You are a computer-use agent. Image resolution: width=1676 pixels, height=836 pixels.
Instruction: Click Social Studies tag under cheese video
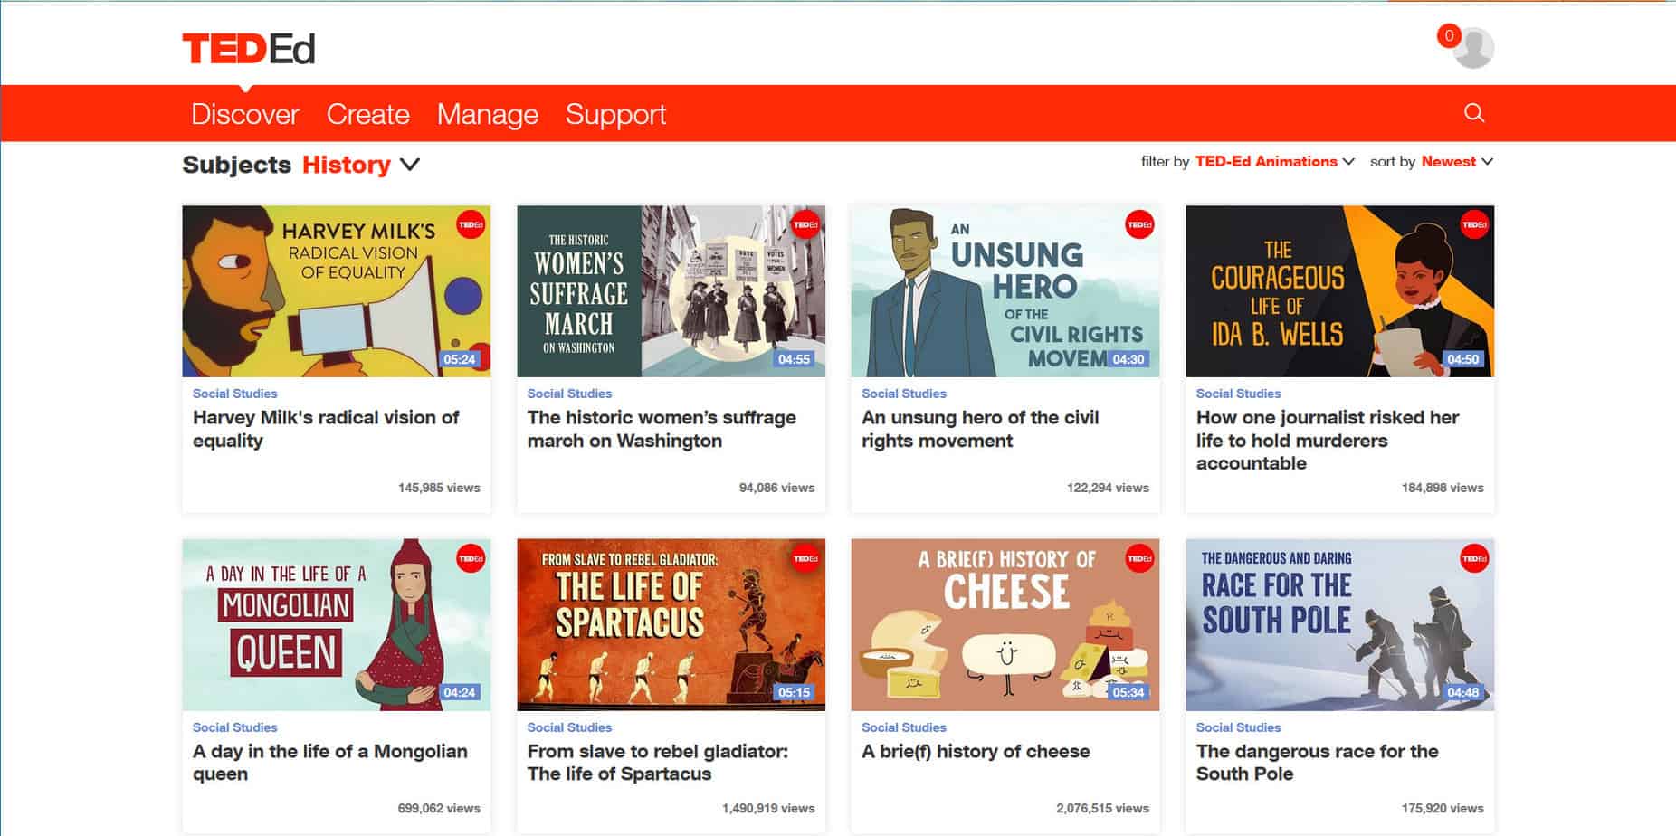904,727
